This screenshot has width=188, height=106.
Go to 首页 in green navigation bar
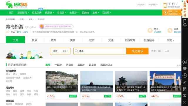click(x=11, y=13)
